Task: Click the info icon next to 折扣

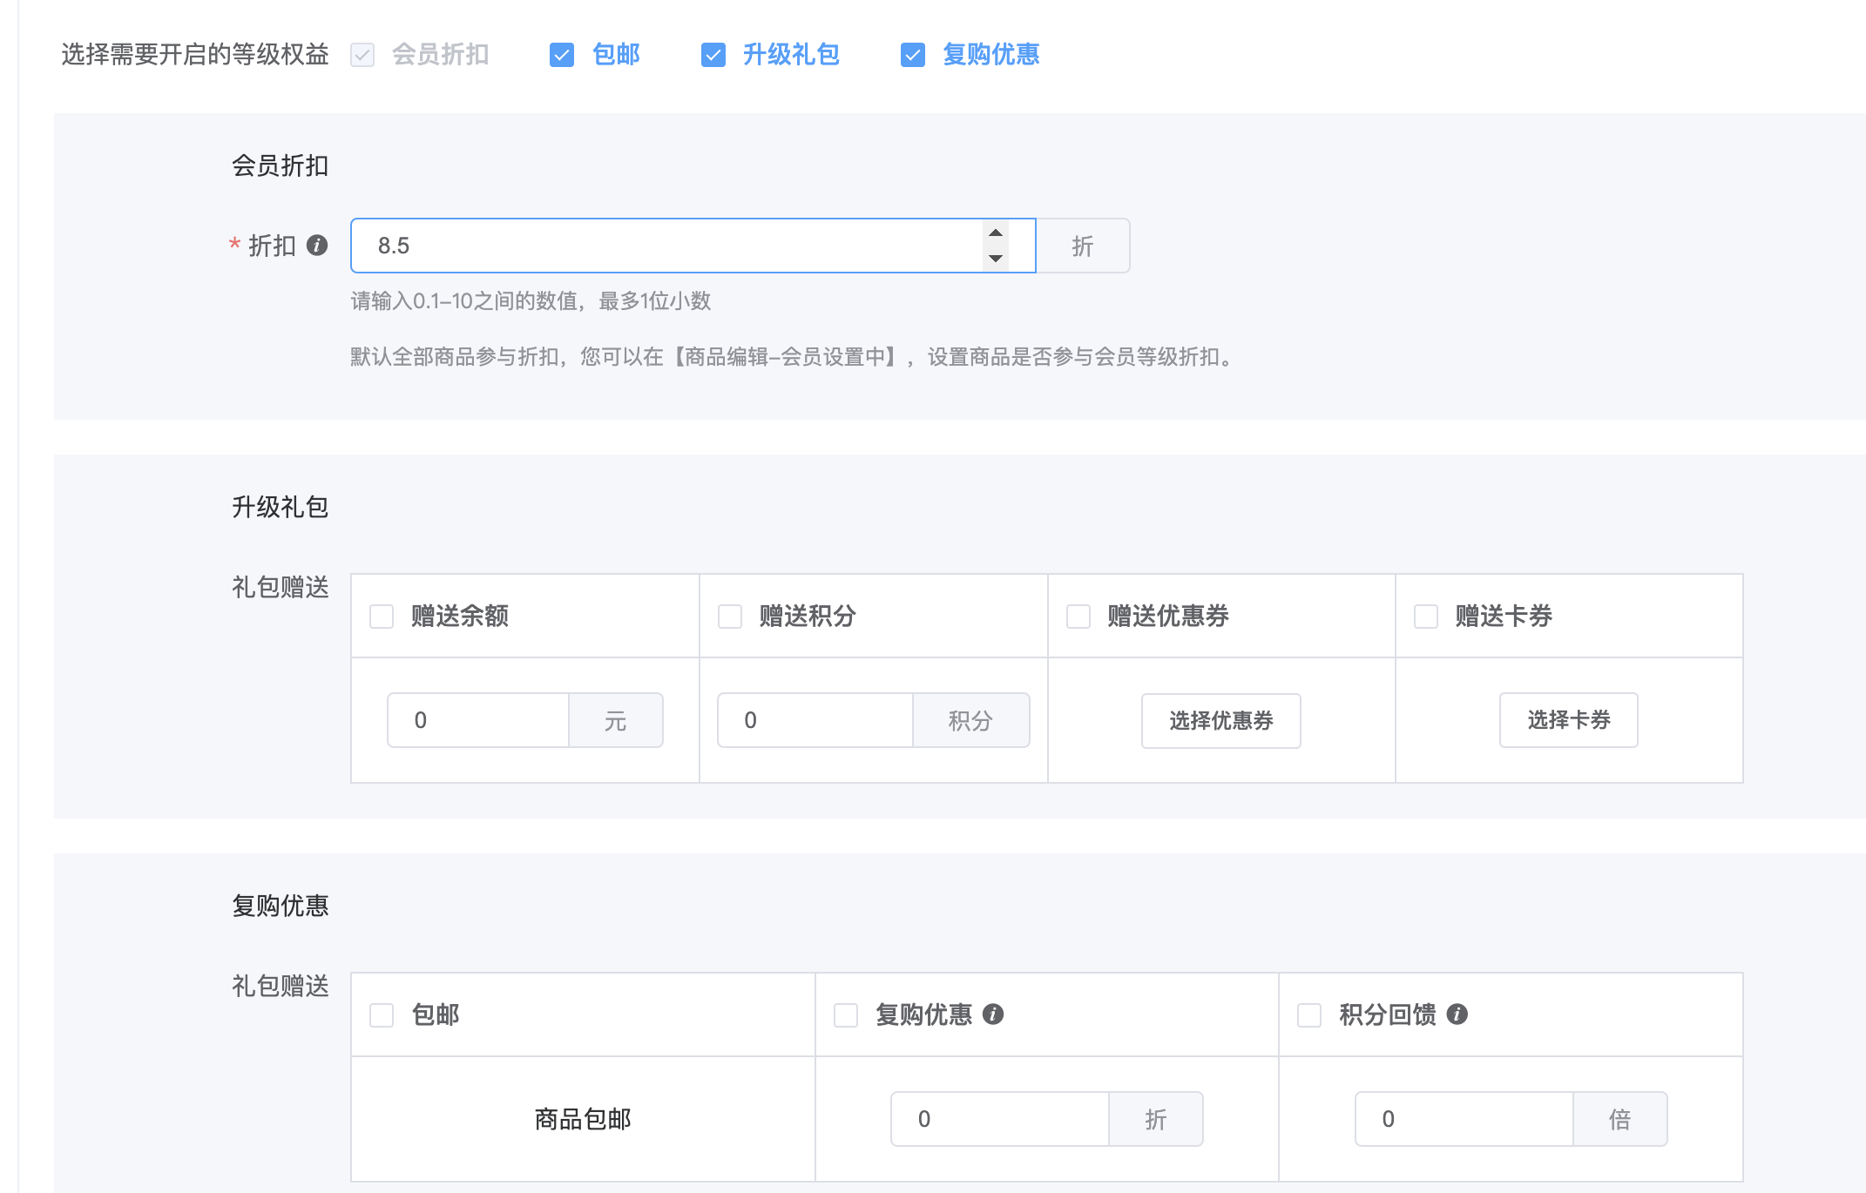Action: click(x=317, y=246)
